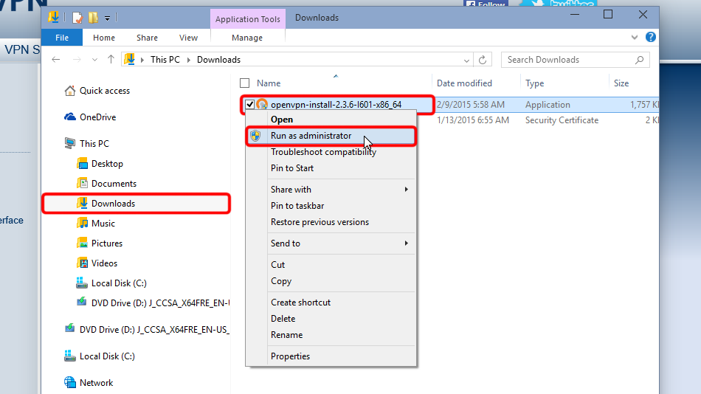Image resolution: width=701 pixels, height=394 pixels.
Task: Open the Share ribbon tab
Action: pos(147,38)
